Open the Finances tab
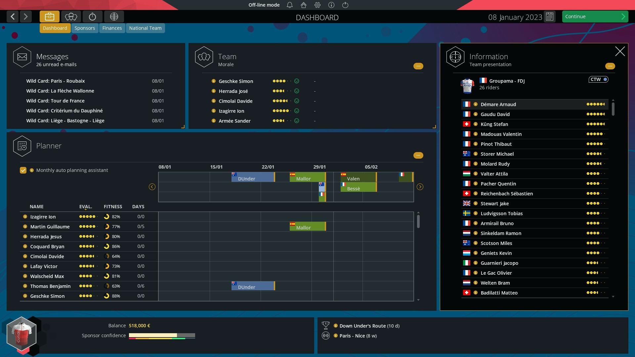 112,27
